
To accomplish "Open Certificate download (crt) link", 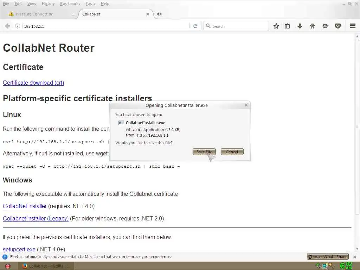I will [x=33, y=83].
